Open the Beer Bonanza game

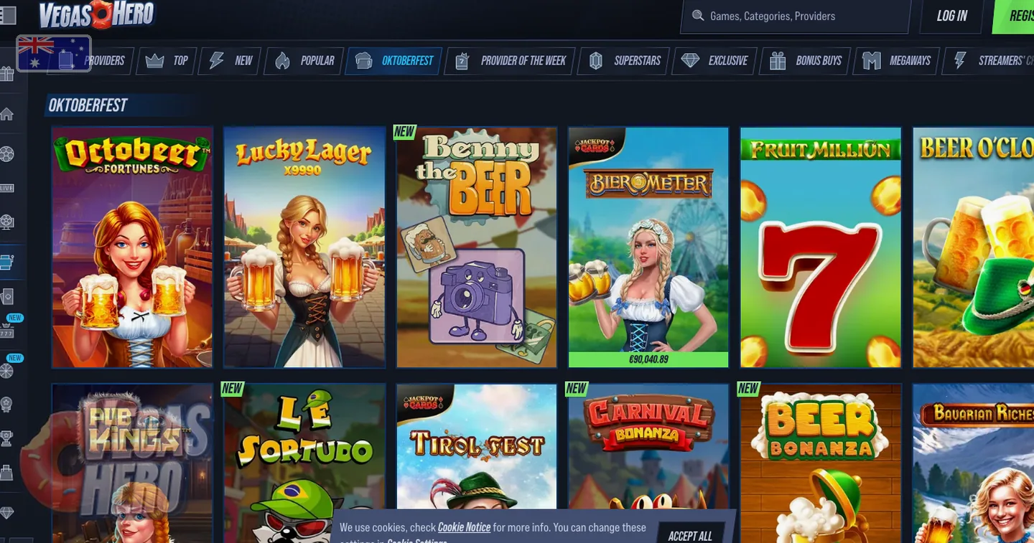[x=821, y=463]
